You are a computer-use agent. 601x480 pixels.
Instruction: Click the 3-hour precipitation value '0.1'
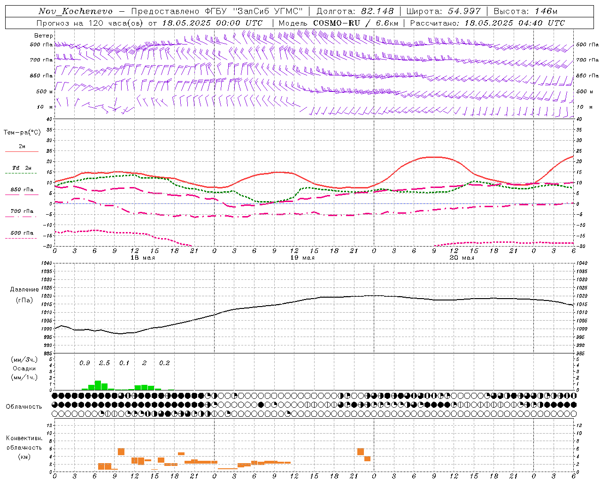[124, 363]
